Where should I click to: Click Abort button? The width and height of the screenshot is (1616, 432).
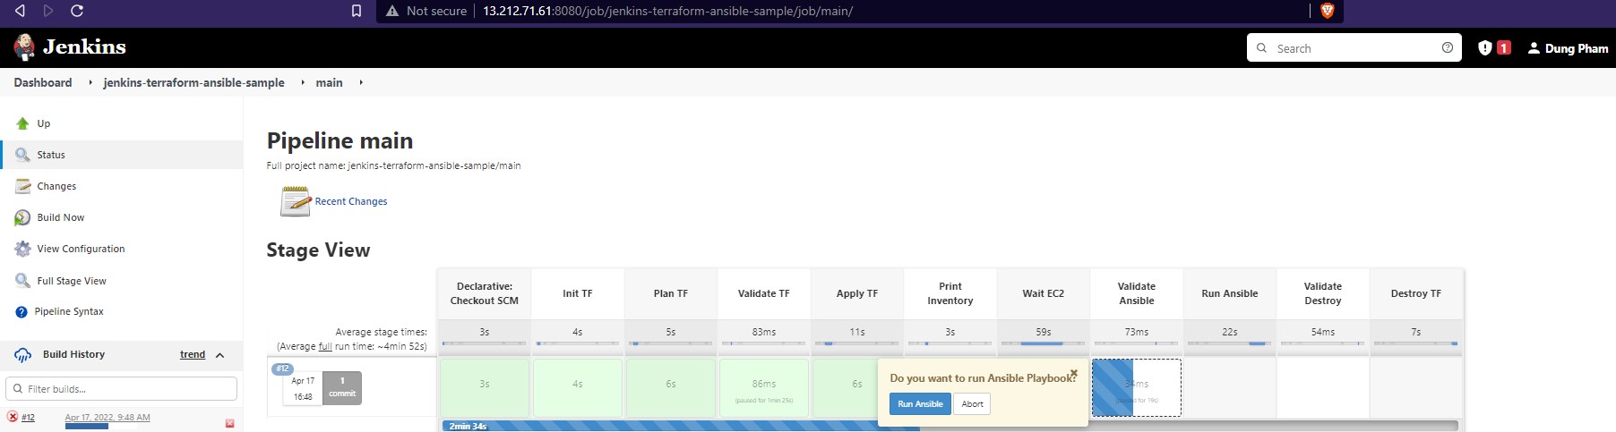972,403
